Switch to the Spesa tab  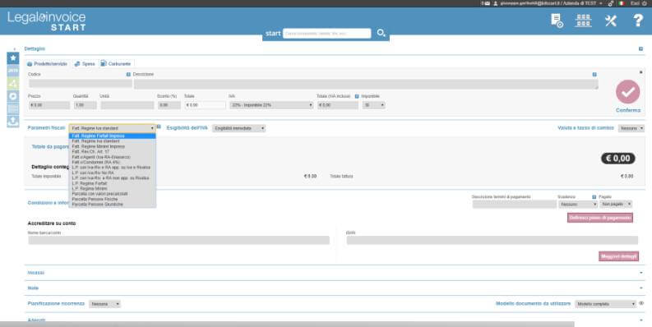[x=85, y=64]
